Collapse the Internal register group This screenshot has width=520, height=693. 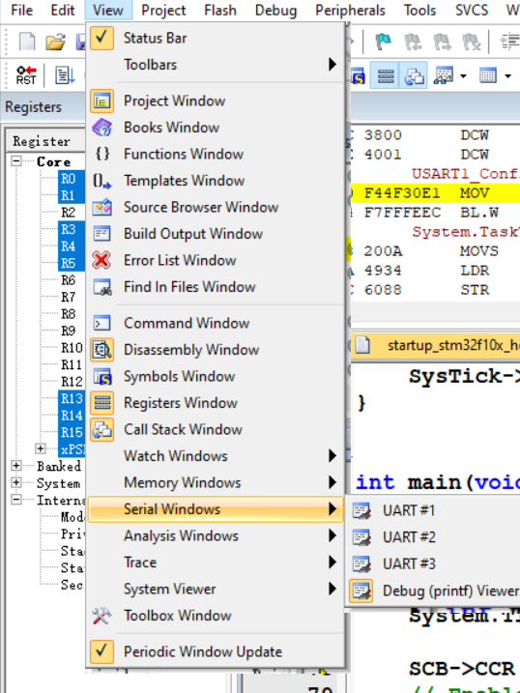click(15, 500)
